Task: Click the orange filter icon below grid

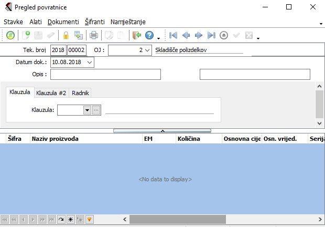Action: pyautogui.click(x=89, y=219)
